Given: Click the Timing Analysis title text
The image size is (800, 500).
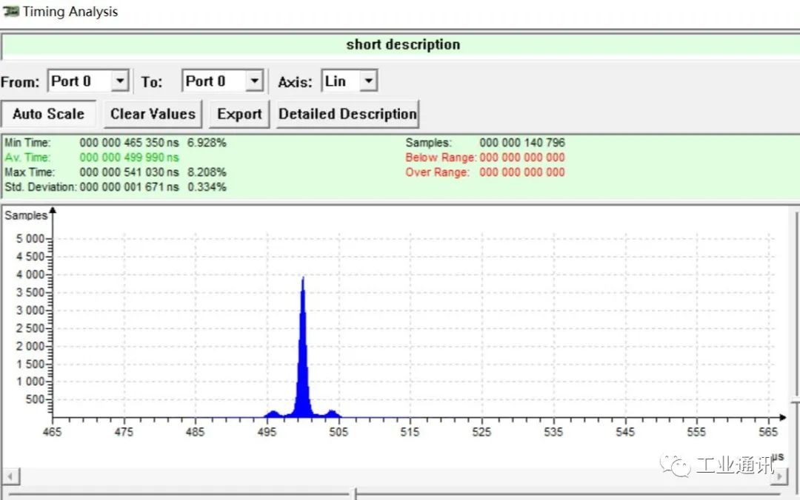Looking at the screenshot, I should [70, 11].
